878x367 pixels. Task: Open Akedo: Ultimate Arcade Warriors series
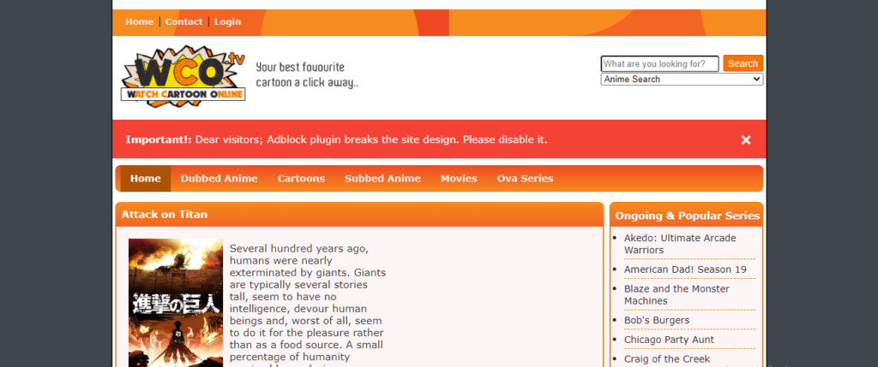tap(680, 244)
